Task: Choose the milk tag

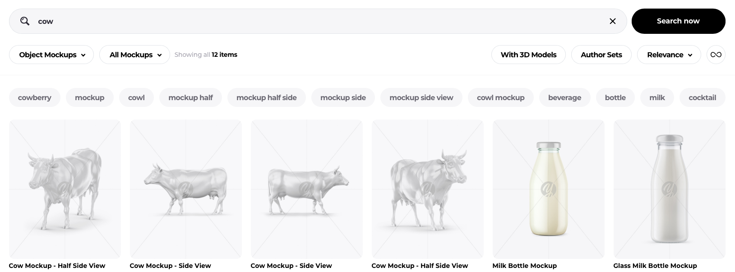Action: 657,97
